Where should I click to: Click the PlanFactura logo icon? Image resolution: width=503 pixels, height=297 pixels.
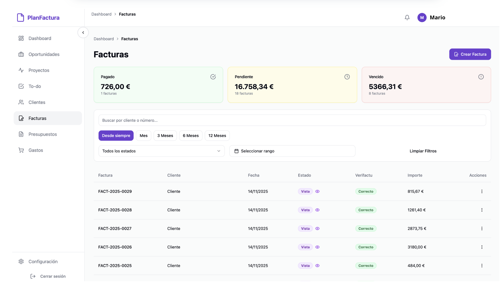coord(20,18)
